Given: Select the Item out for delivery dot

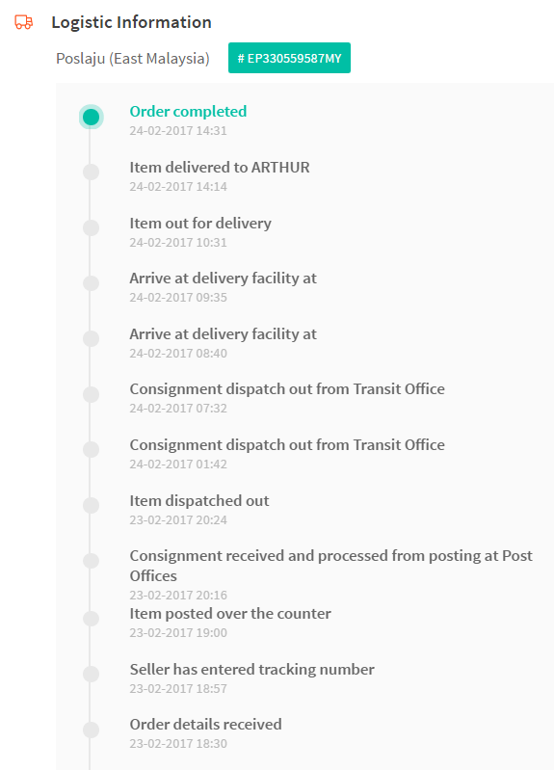Looking at the screenshot, I should point(91,227).
